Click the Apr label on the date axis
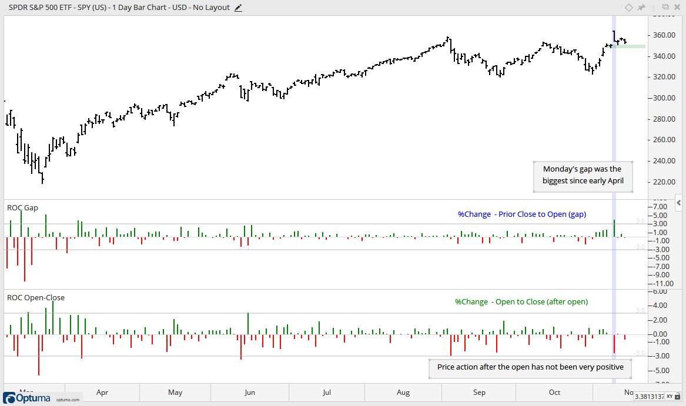Viewport: 686px width, 406px height. click(x=102, y=392)
